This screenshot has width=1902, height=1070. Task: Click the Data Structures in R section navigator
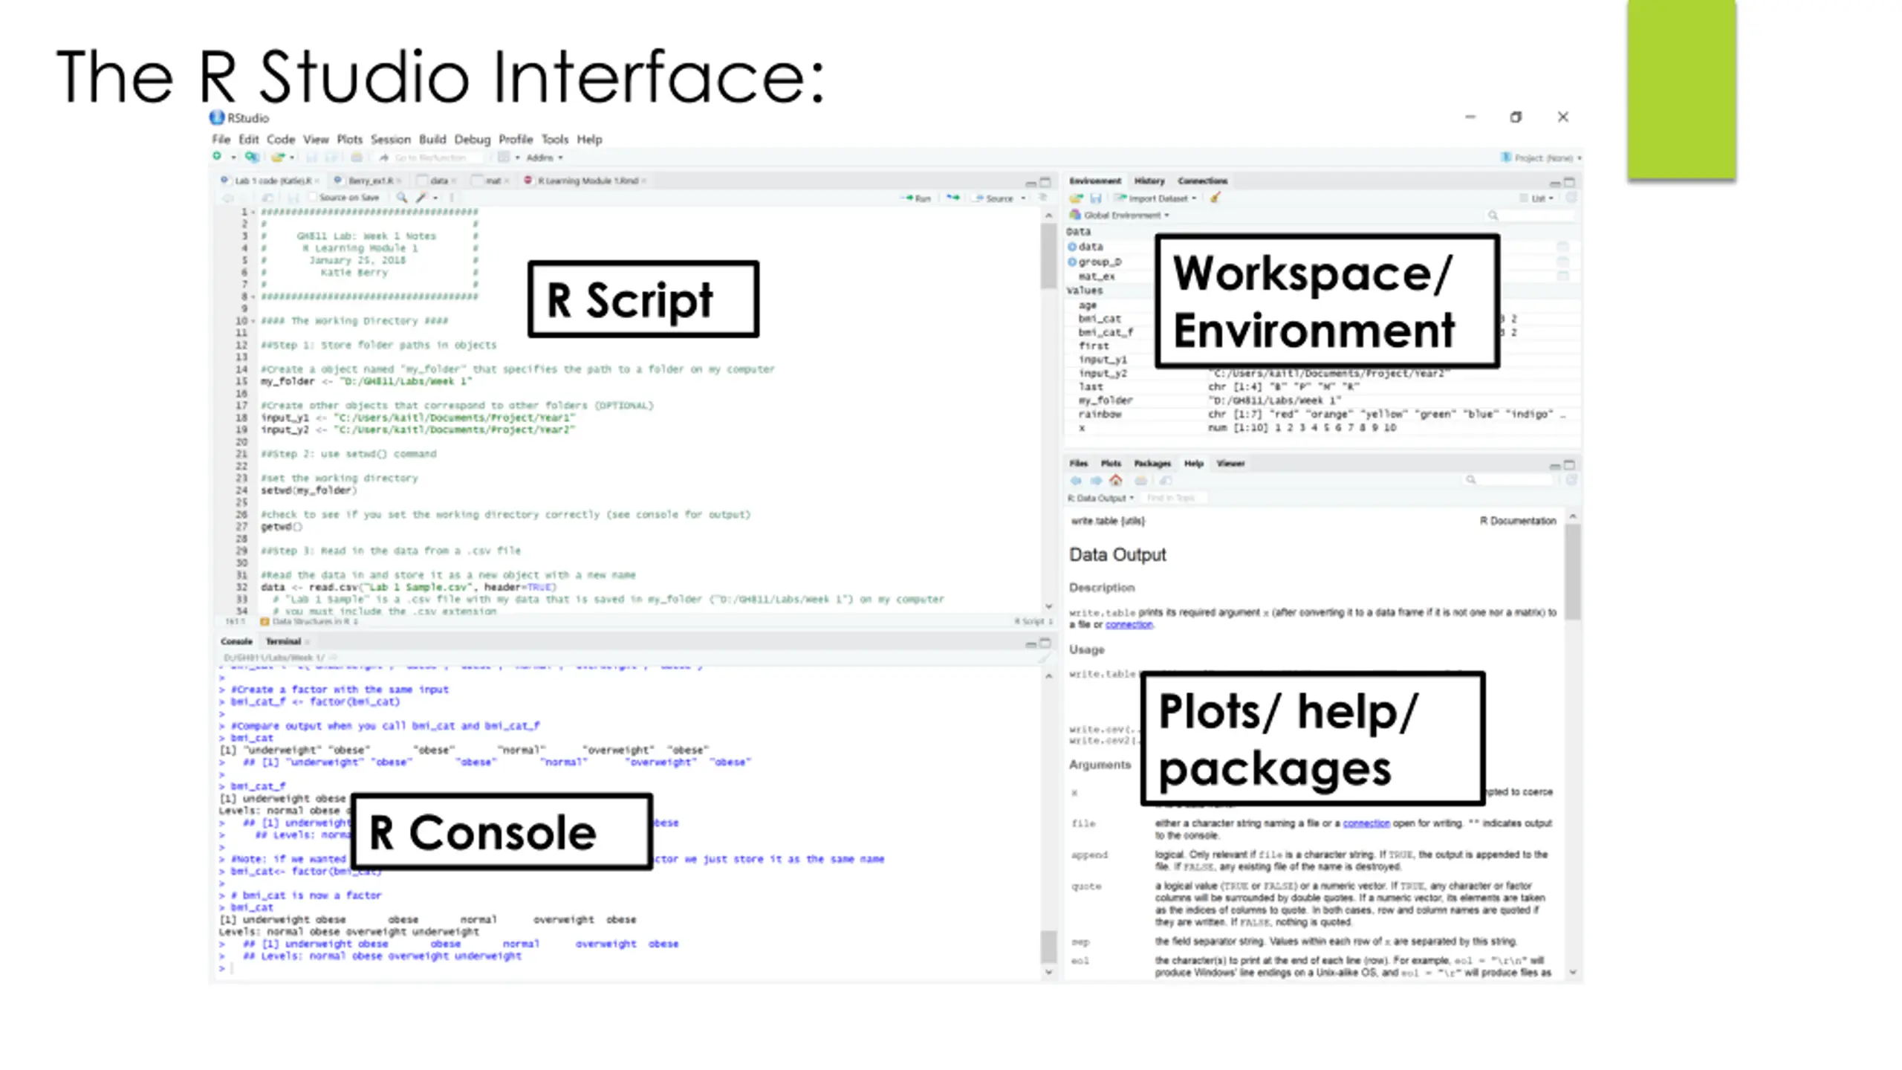(310, 621)
